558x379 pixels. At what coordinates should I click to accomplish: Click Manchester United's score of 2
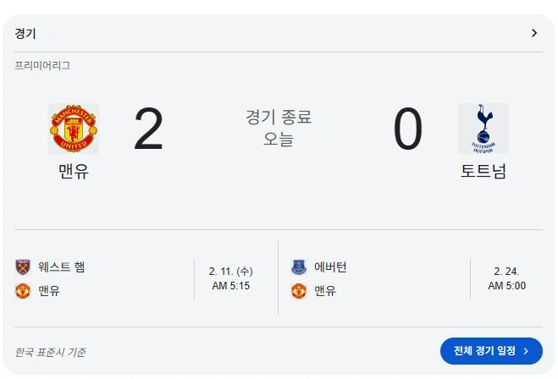tap(148, 131)
